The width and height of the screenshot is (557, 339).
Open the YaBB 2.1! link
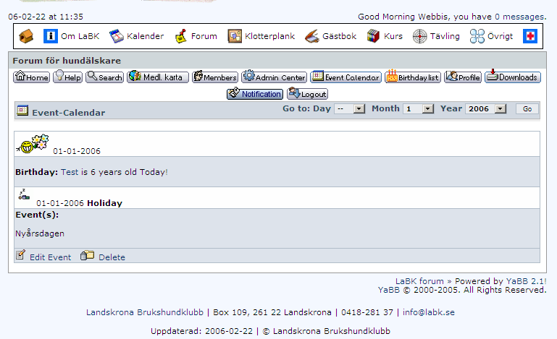(x=527, y=281)
